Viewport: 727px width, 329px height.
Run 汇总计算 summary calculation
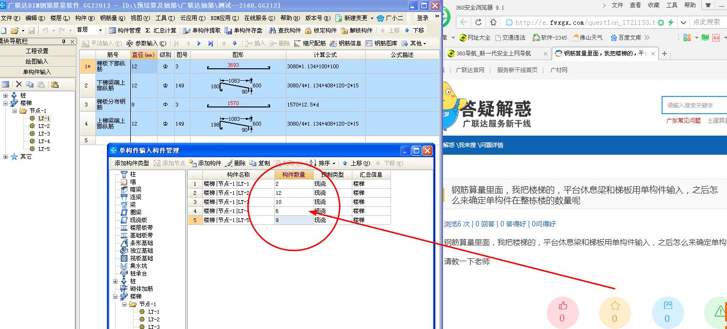point(160,30)
